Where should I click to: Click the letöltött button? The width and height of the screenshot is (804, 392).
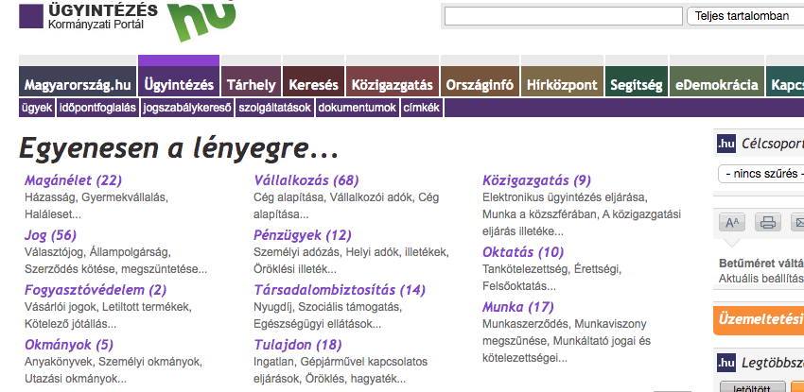753,387
